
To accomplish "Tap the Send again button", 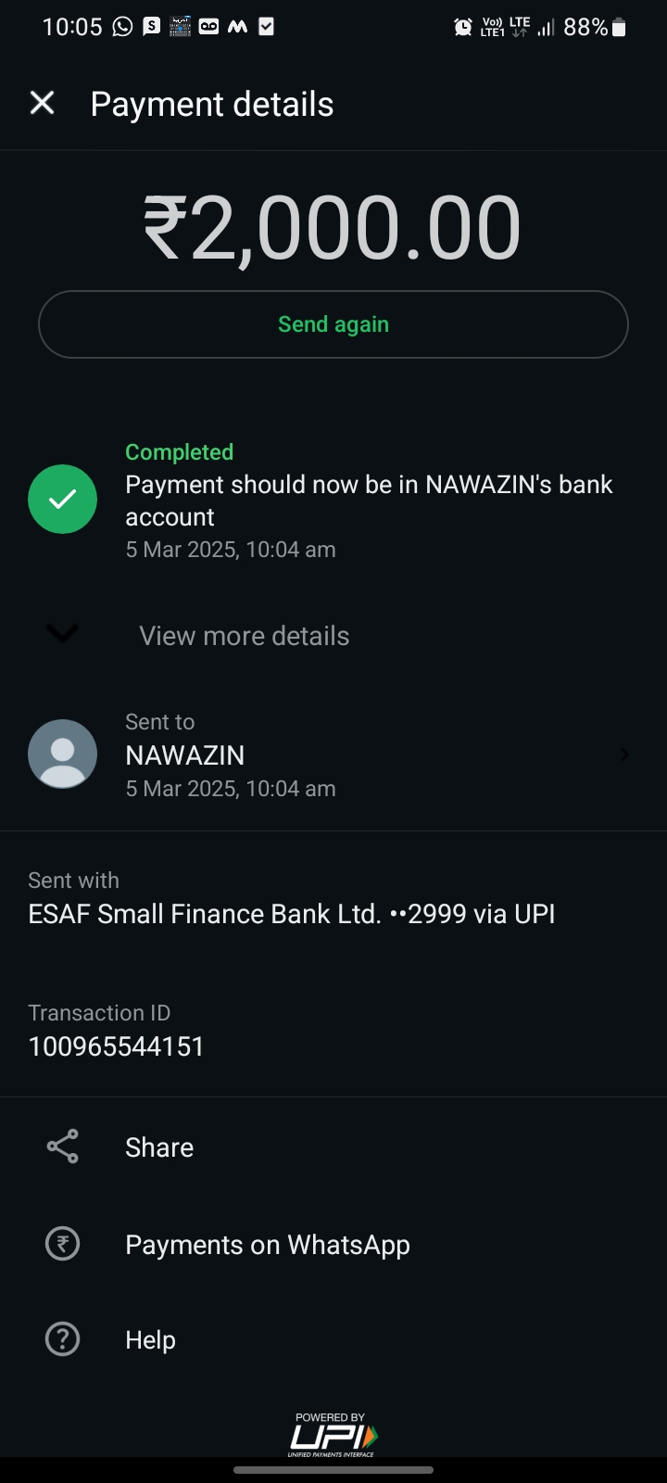I will click(x=333, y=324).
